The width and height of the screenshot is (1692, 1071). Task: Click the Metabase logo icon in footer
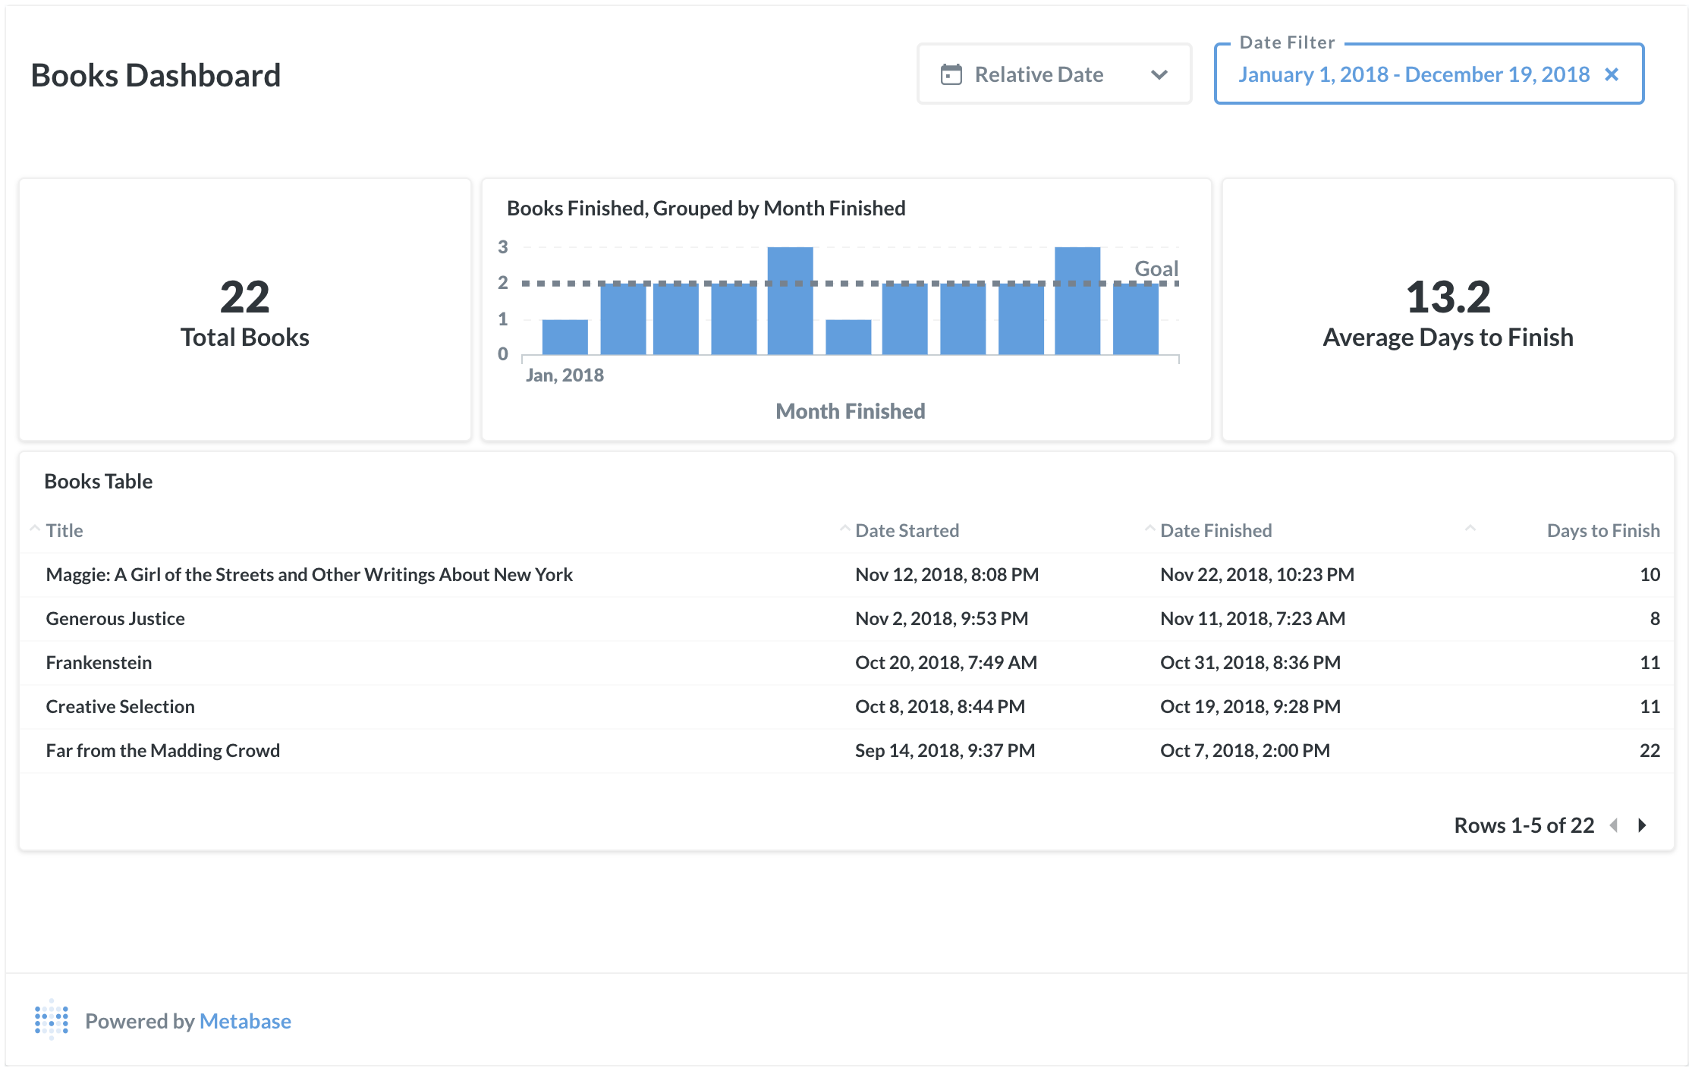click(50, 1021)
